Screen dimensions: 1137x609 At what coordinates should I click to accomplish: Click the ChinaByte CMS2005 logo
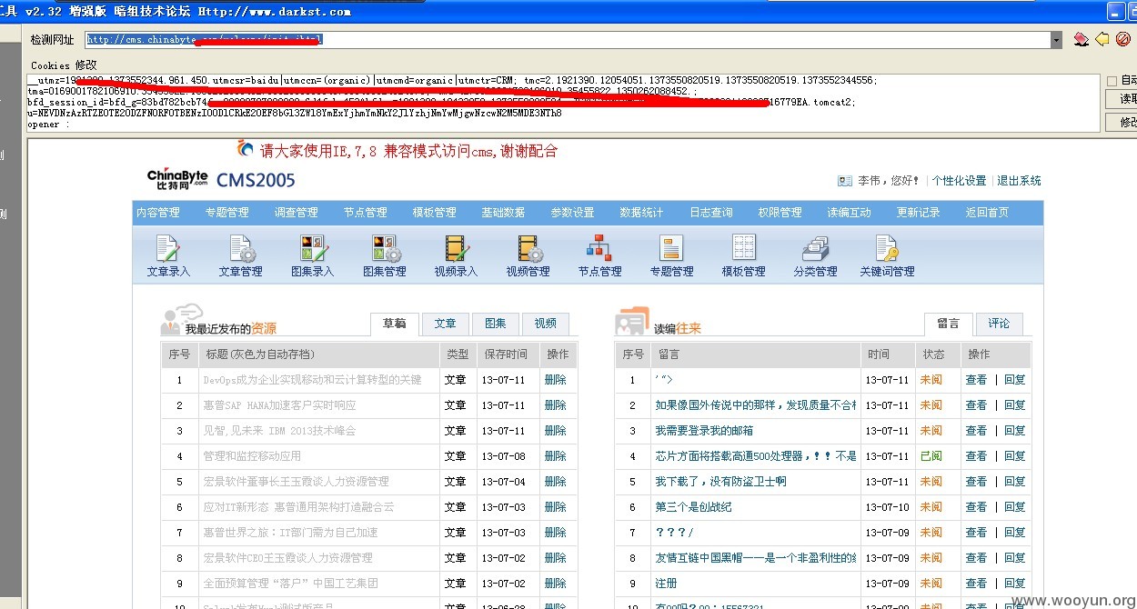[221, 178]
